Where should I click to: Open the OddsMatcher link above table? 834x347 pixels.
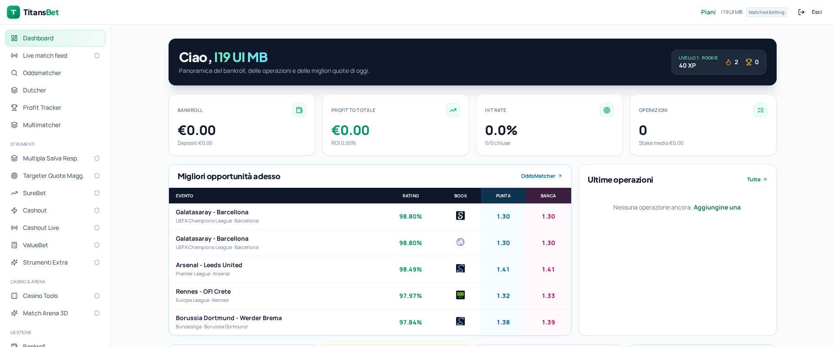[542, 176]
